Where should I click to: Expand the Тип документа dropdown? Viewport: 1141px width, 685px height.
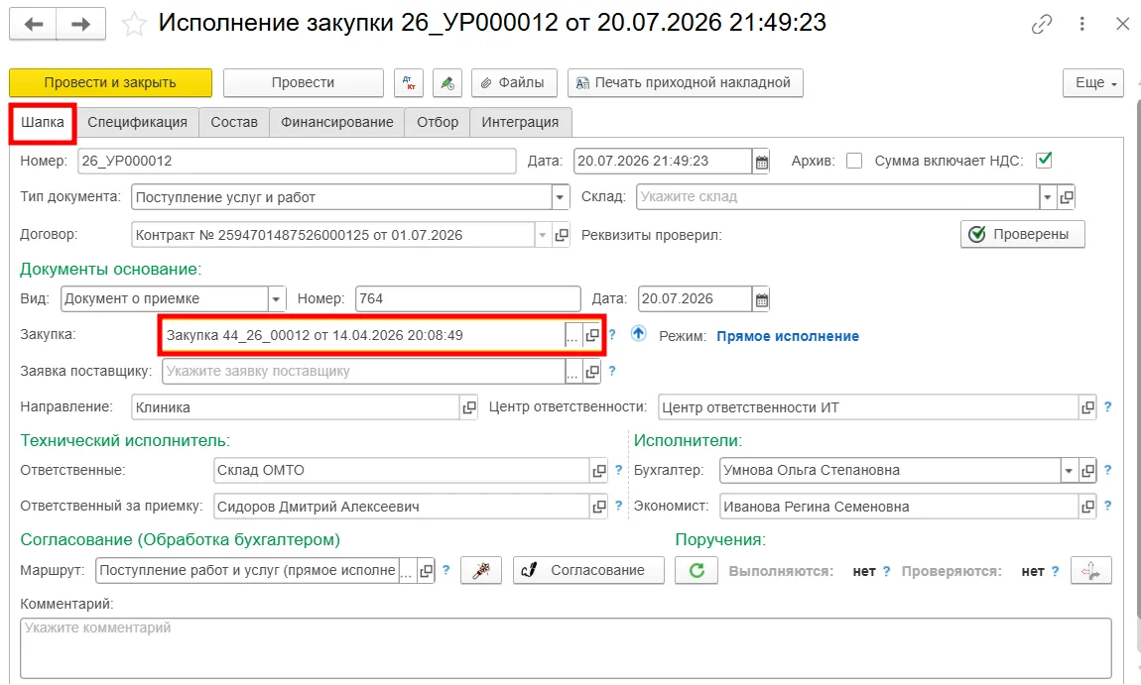pyautogui.click(x=561, y=197)
